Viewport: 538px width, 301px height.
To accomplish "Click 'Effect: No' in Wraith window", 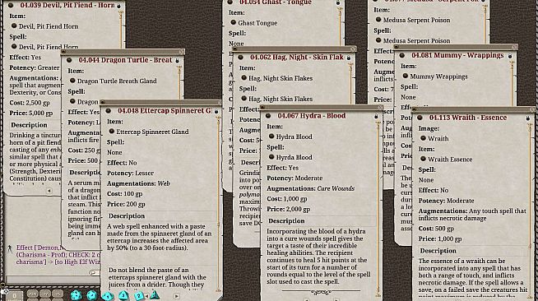I will (x=434, y=190).
